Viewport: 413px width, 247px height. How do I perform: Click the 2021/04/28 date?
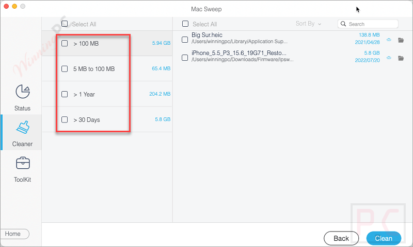(x=367, y=42)
